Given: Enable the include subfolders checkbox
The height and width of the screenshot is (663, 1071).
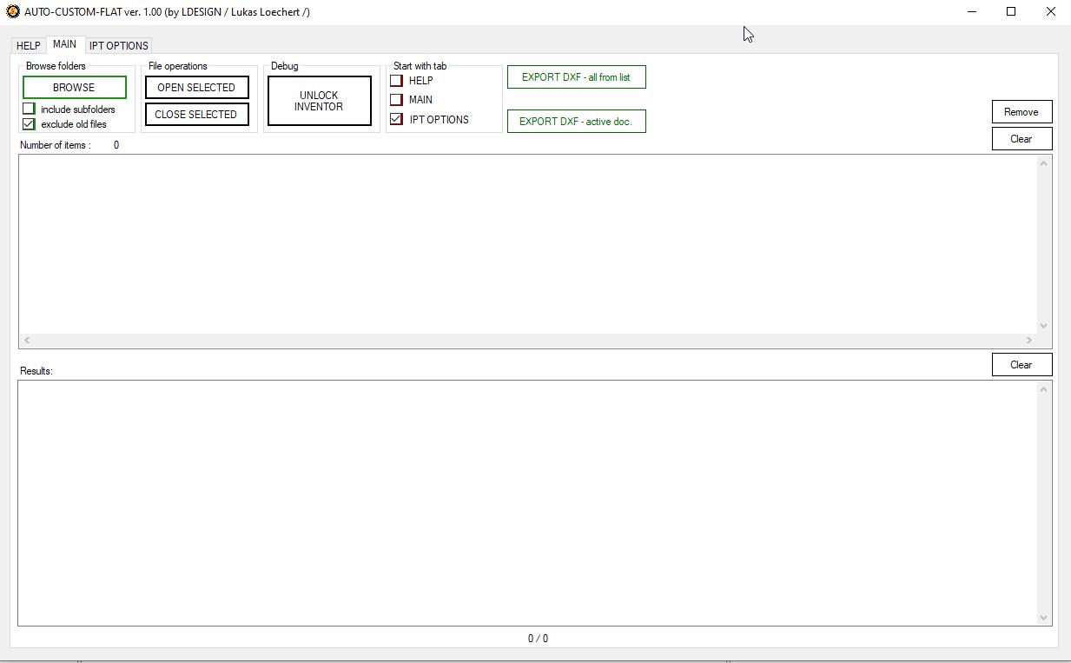Looking at the screenshot, I should tap(29, 109).
